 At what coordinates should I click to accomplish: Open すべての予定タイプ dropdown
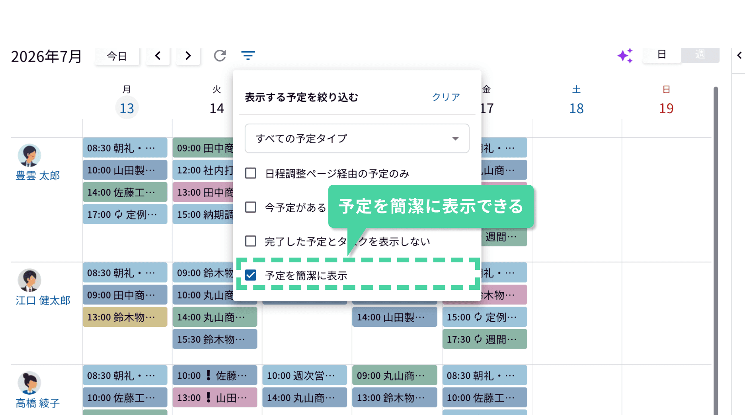click(x=357, y=138)
